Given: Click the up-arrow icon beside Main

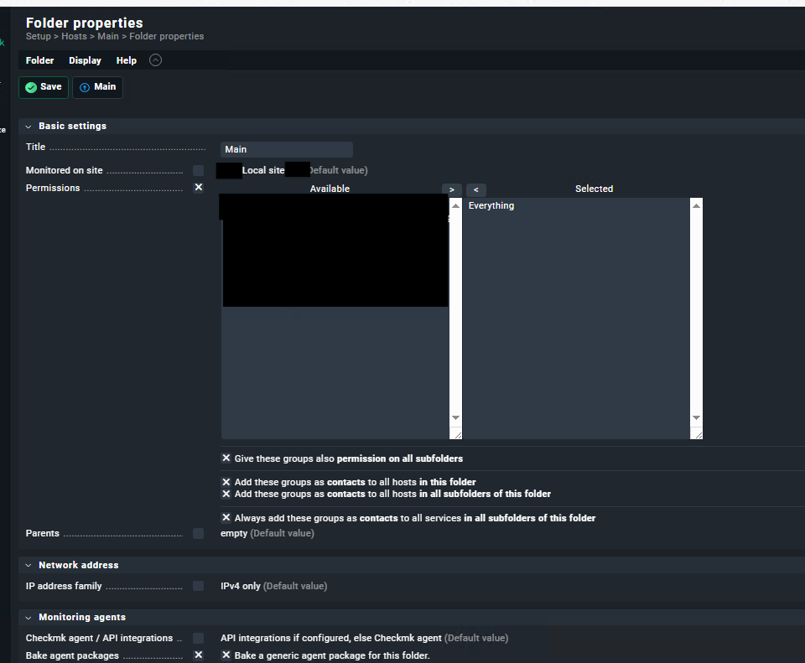Looking at the screenshot, I should (x=85, y=87).
